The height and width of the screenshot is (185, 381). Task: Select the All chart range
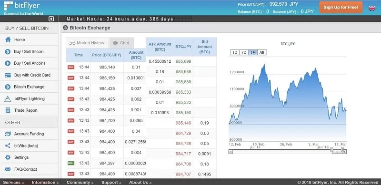(x=262, y=52)
